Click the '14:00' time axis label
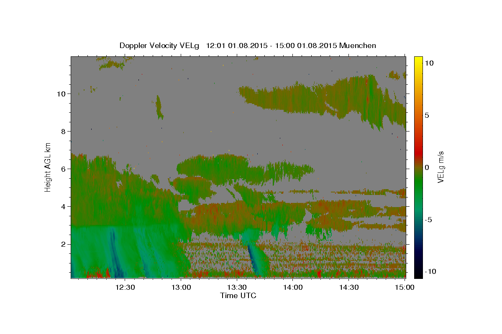 (293, 287)
